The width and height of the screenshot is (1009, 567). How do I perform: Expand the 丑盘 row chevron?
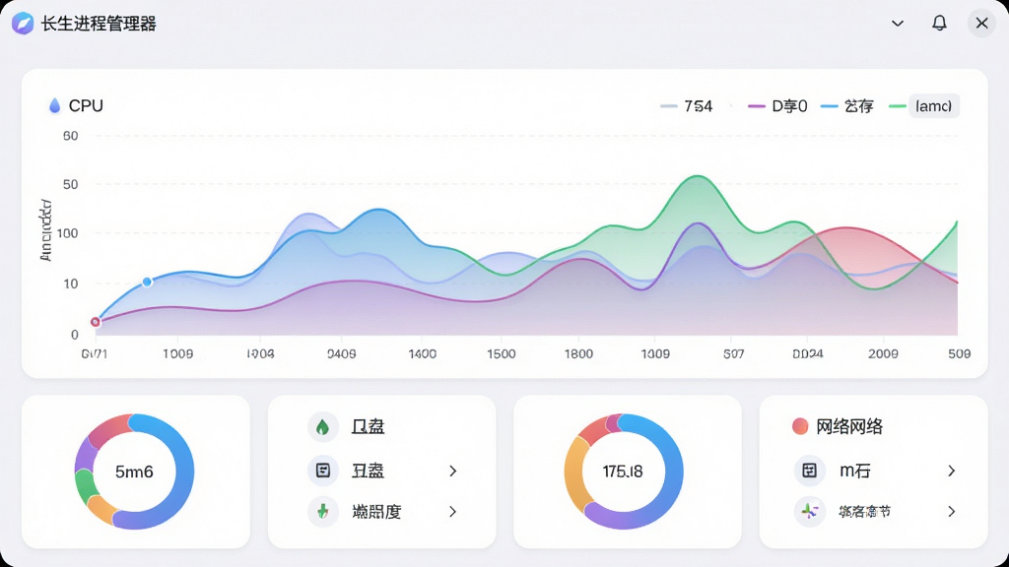coord(453,471)
